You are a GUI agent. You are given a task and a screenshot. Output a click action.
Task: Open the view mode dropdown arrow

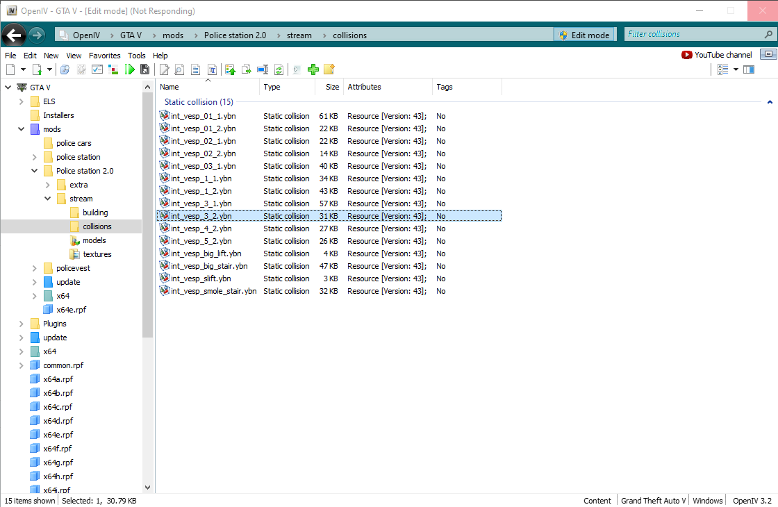[x=736, y=69]
